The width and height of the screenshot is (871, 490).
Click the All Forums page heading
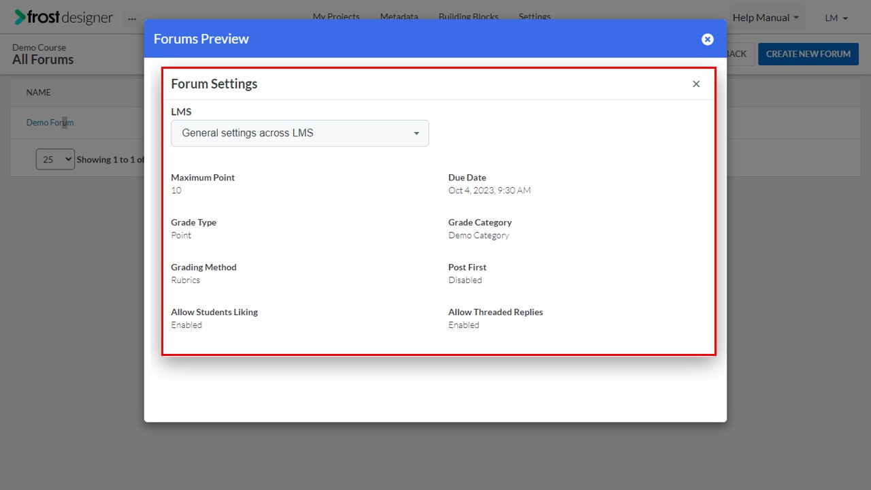coord(43,60)
